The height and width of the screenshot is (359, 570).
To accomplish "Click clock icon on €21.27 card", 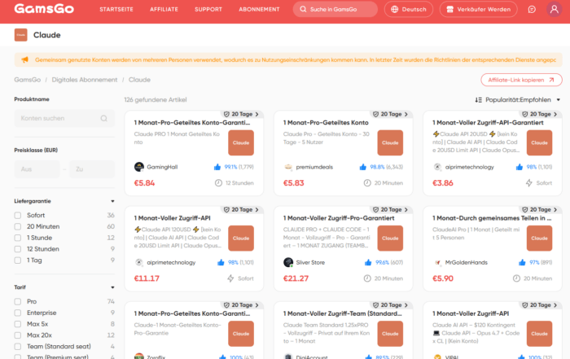I will pyautogui.click(x=367, y=278).
